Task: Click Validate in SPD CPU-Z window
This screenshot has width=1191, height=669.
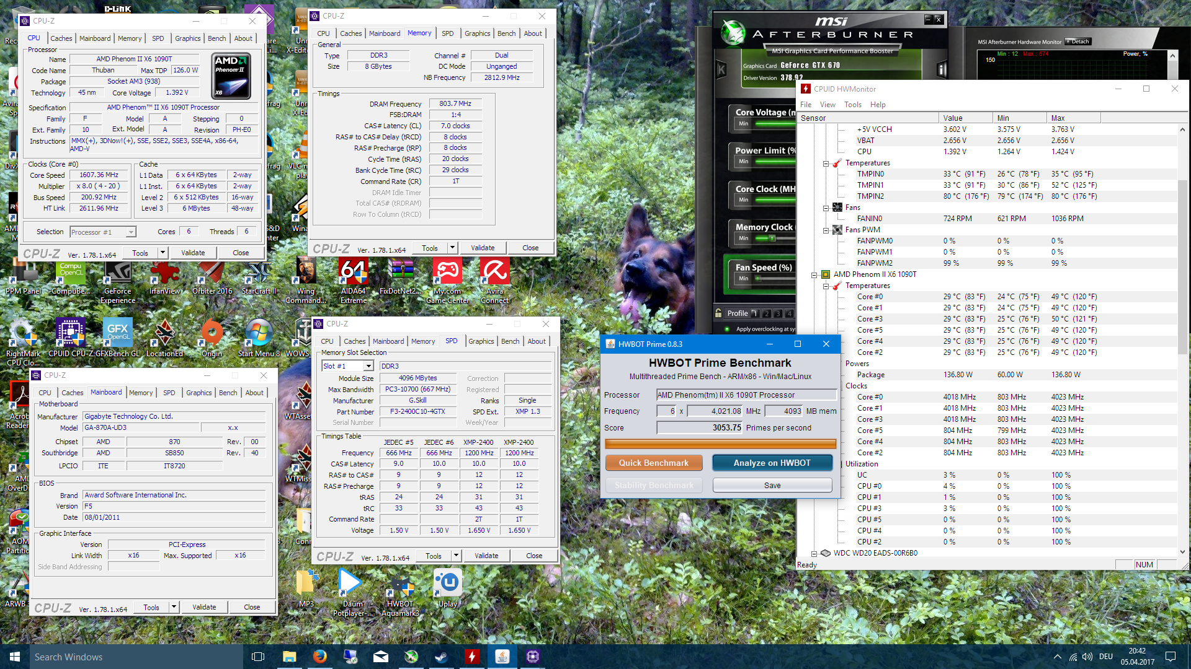Action: point(486,556)
